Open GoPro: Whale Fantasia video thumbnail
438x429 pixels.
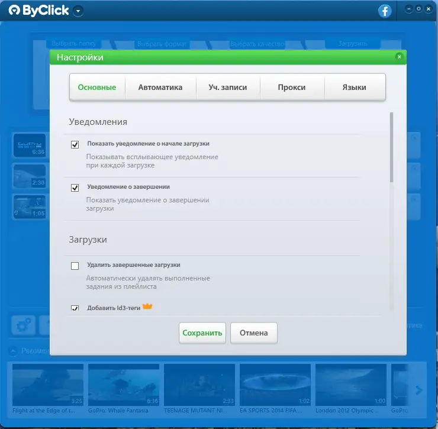tap(124, 385)
